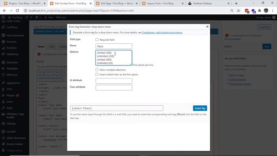Screen dimensions: 277x156
Task: Check Insert a blank item as first option
Action: pyautogui.click(x=97, y=75)
